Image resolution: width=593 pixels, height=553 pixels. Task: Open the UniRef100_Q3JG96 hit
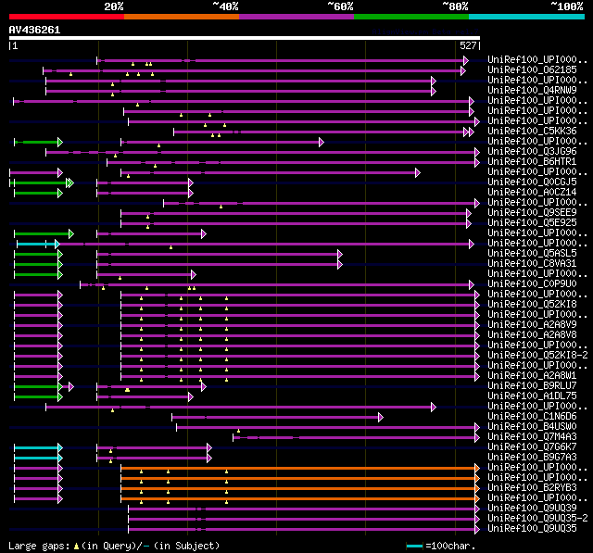tap(532, 152)
